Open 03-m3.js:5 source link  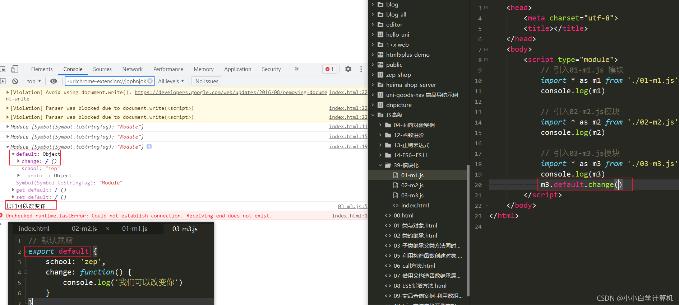[x=352, y=206]
